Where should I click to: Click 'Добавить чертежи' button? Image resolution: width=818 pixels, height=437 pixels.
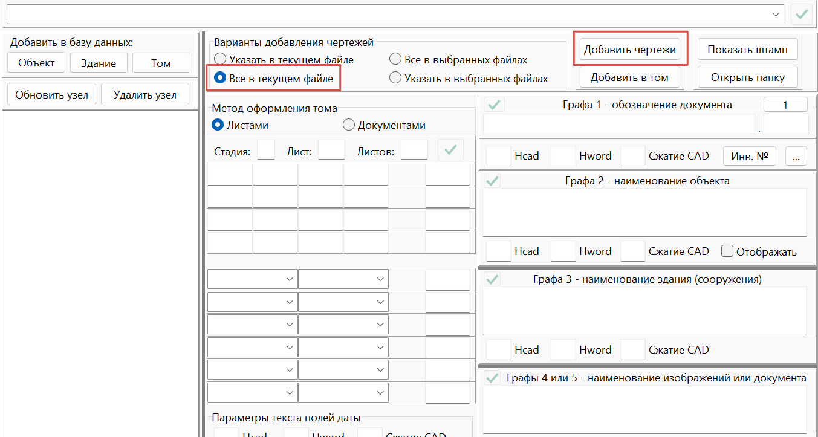pos(630,50)
